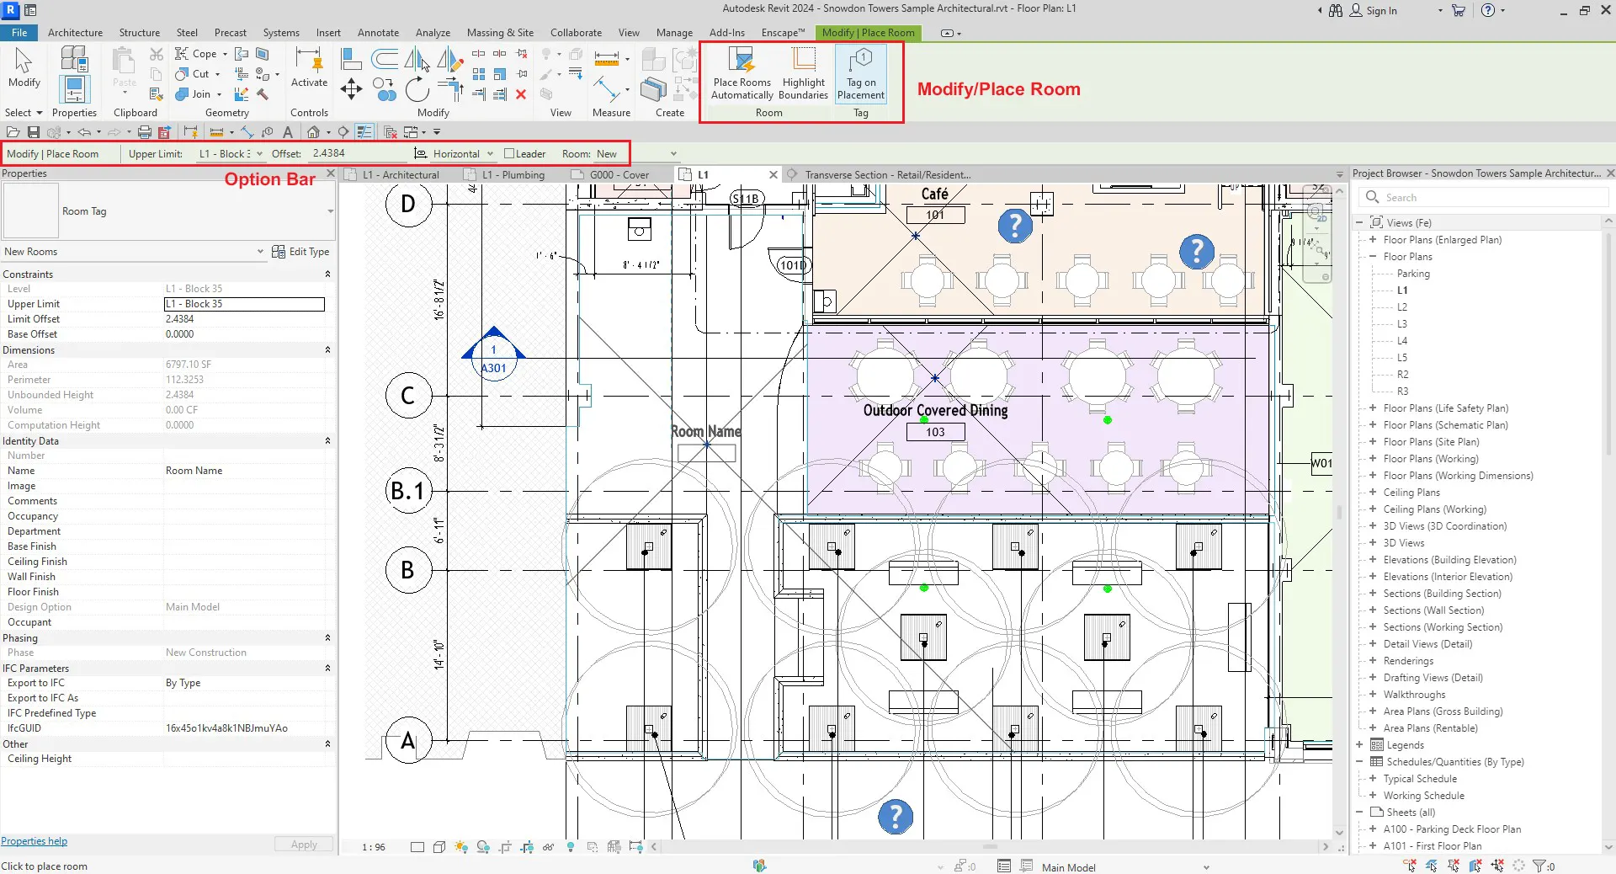Image resolution: width=1616 pixels, height=874 pixels.
Task: Expand Floor Plans (Enlarged Plan) tree node
Action: pos(1373,240)
